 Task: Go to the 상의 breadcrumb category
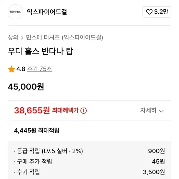(x=13, y=37)
